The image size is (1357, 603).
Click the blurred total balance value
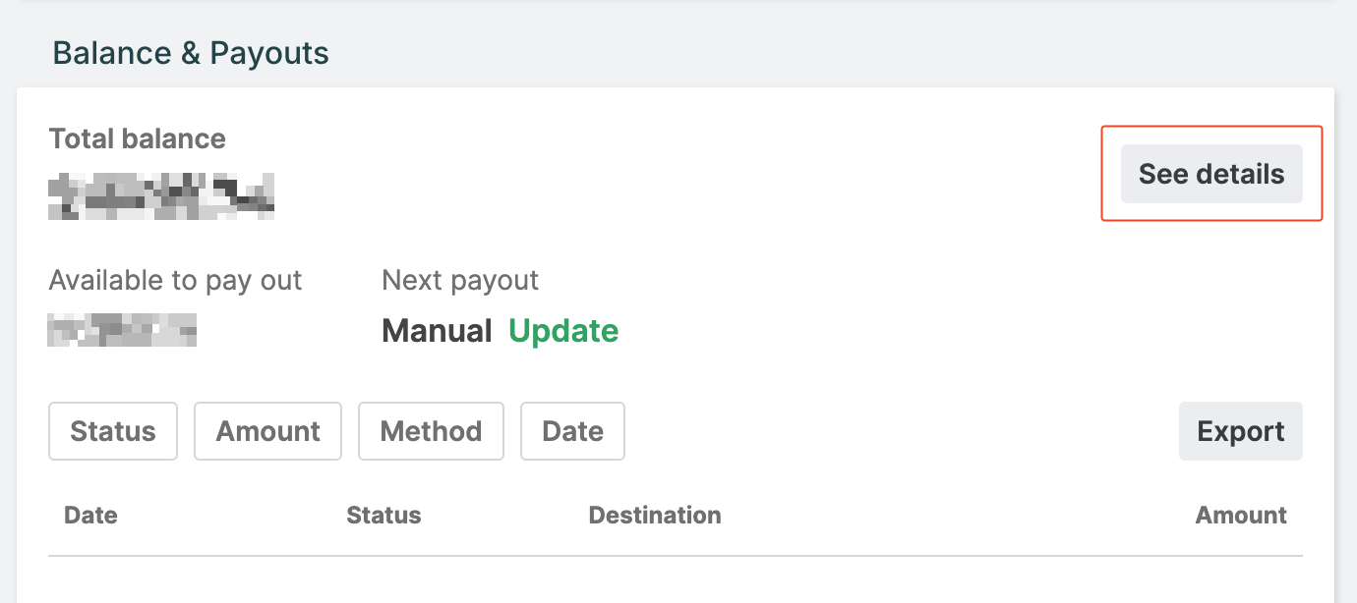(161, 194)
